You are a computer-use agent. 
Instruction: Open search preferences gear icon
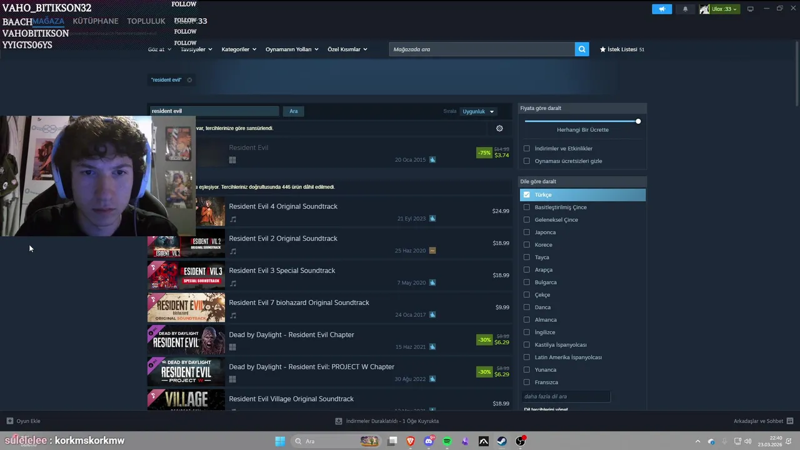click(x=499, y=128)
